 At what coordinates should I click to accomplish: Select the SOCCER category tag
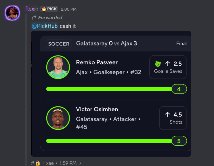click(59, 44)
